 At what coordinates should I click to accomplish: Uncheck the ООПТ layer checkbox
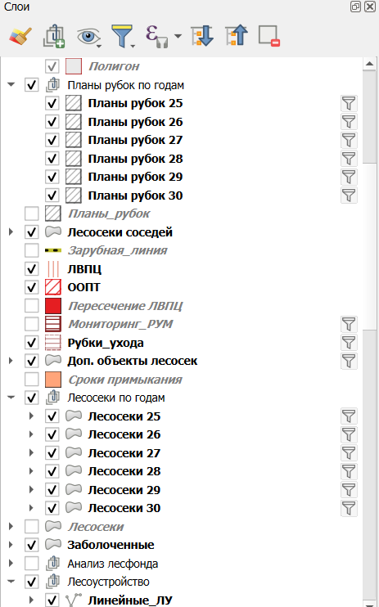tap(32, 287)
